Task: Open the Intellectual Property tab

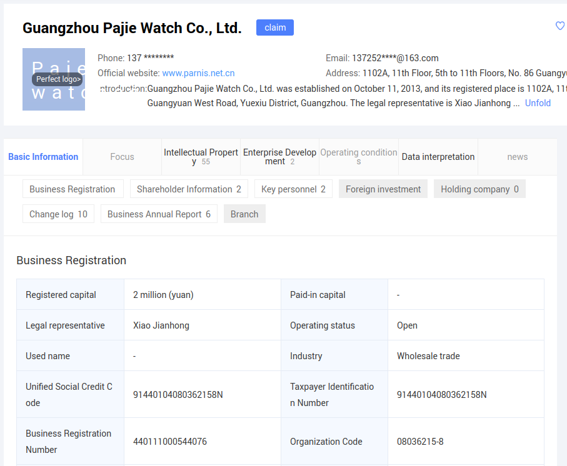Action: coord(201,157)
